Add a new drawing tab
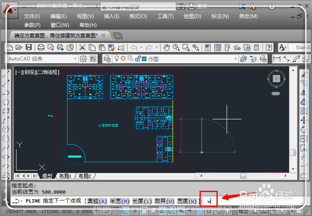The height and width of the screenshot is (216, 312). pyautogui.click(x=117, y=36)
